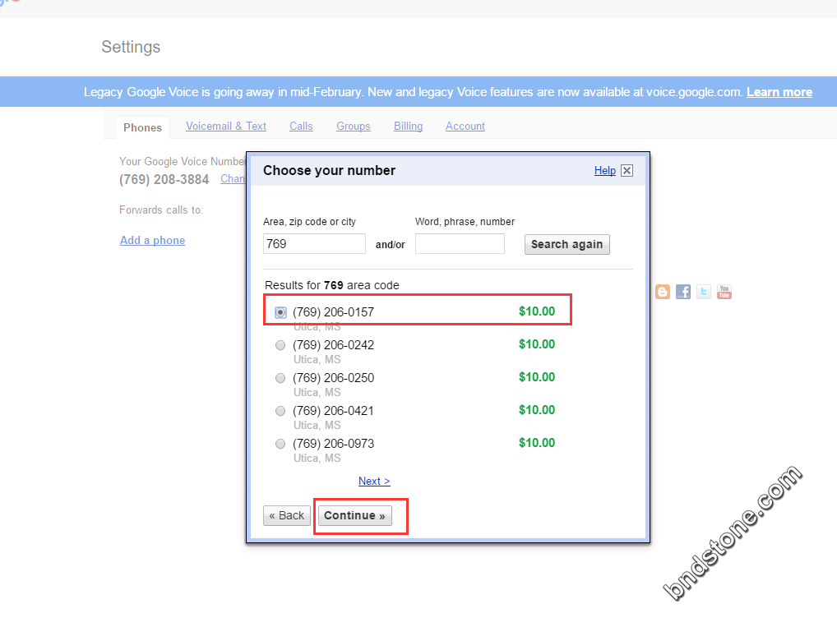Open the Account tab
Viewport: 837px width, 627px height.
465,126
